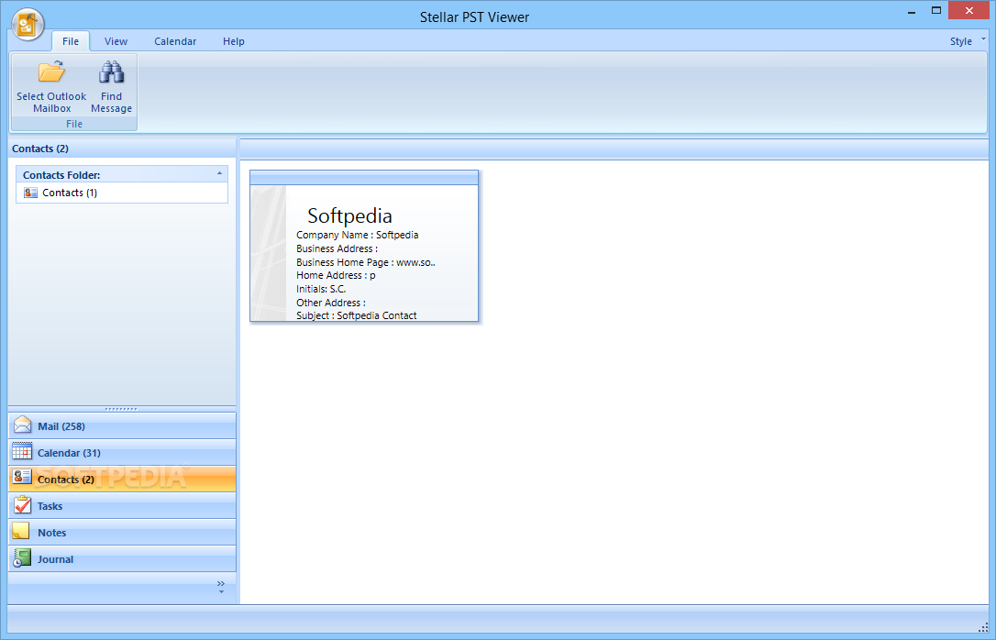Click the 'Business Home Page : www.so..' line

tap(365, 262)
